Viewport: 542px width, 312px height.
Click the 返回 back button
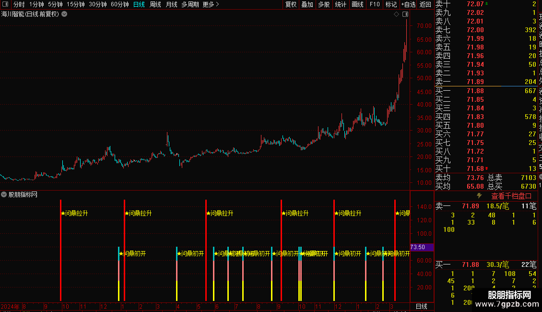click(425, 4)
